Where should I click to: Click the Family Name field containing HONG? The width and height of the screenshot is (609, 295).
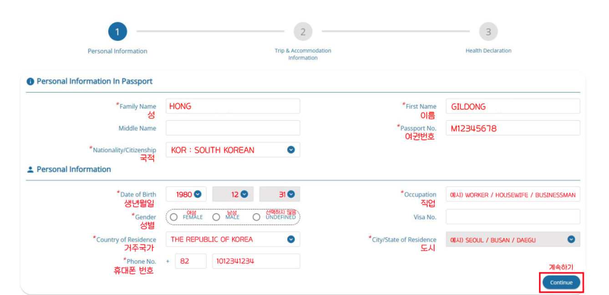(x=233, y=106)
